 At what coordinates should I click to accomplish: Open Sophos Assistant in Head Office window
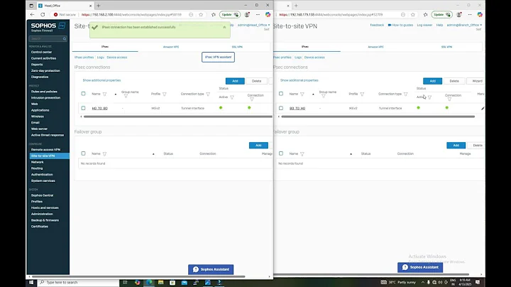[211, 269]
